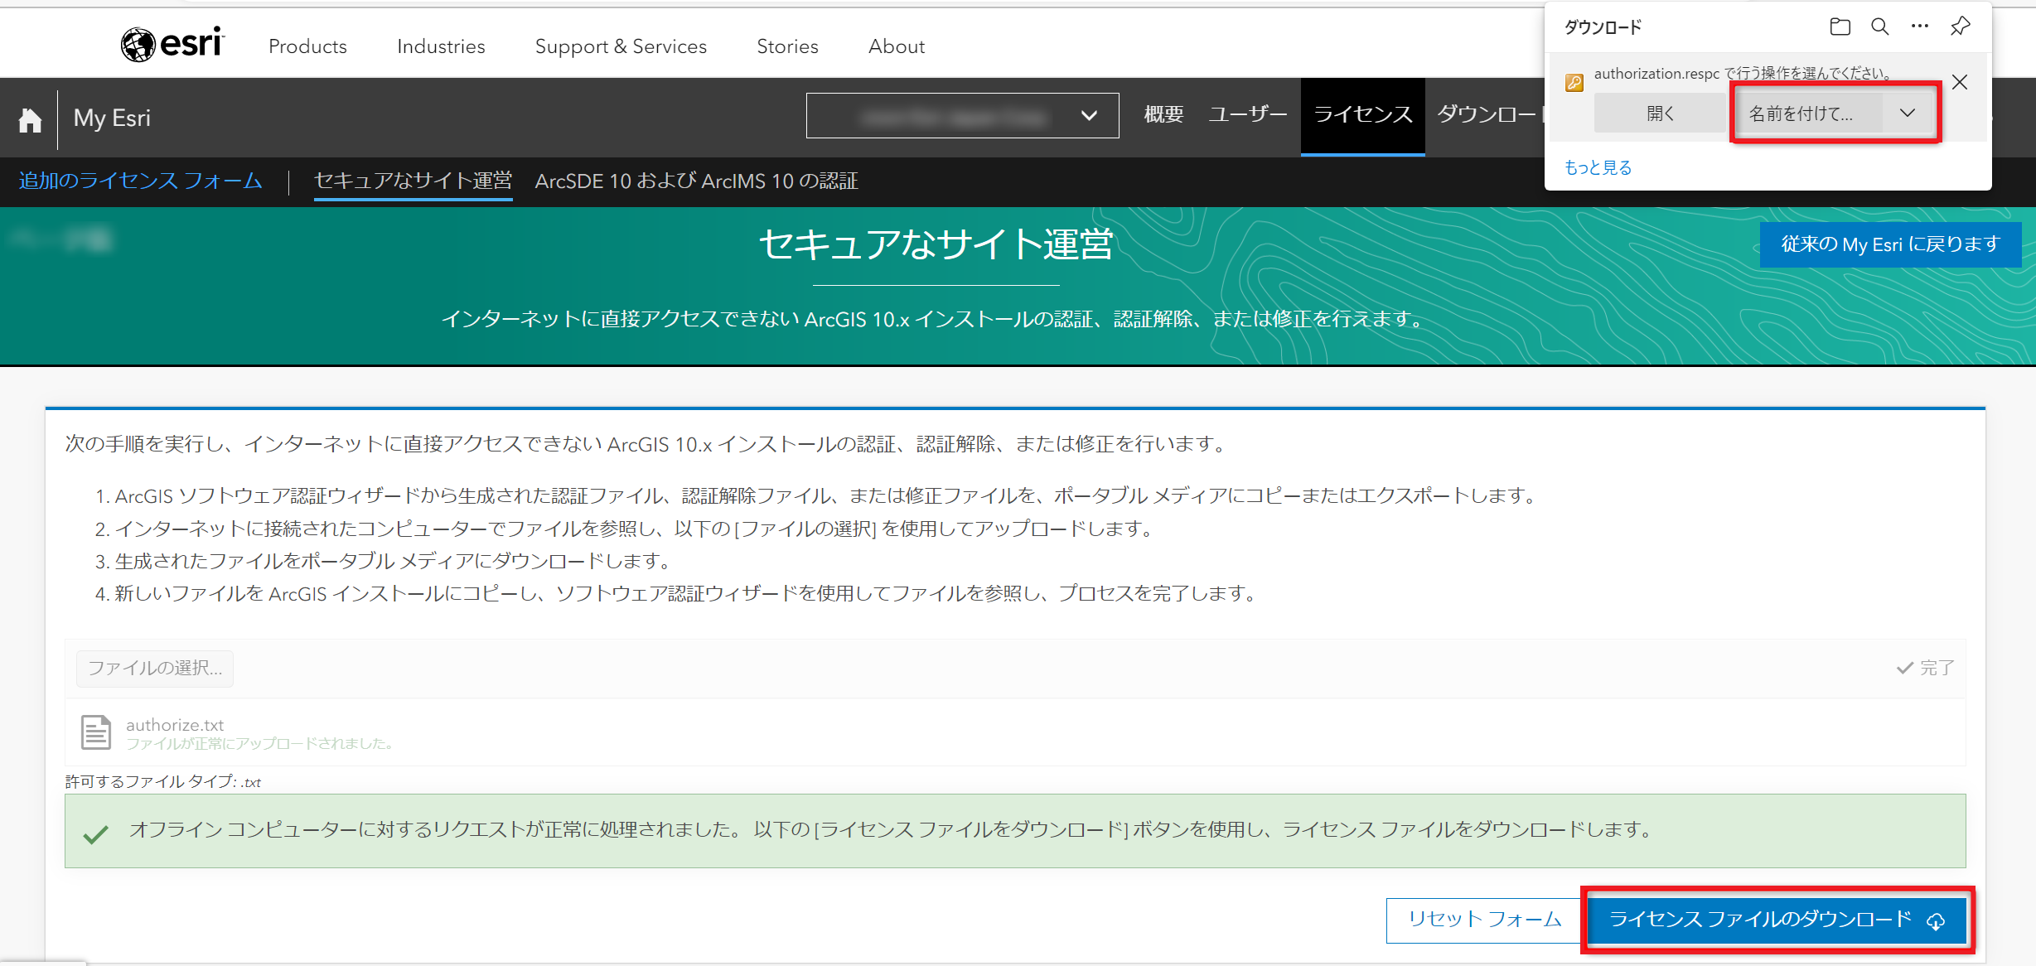The width and height of the screenshot is (2036, 966).
Task: Open downloads folder icon in download panel
Action: click(x=1840, y=27)
